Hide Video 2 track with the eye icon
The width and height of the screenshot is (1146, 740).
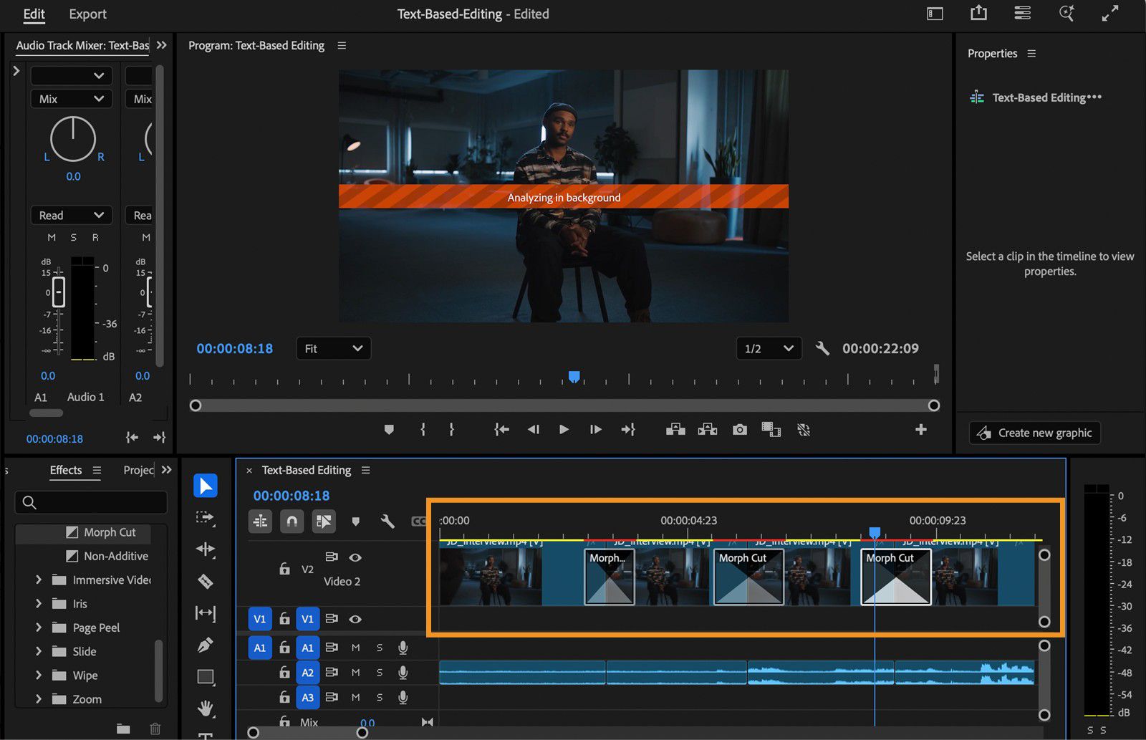point(355,557)
